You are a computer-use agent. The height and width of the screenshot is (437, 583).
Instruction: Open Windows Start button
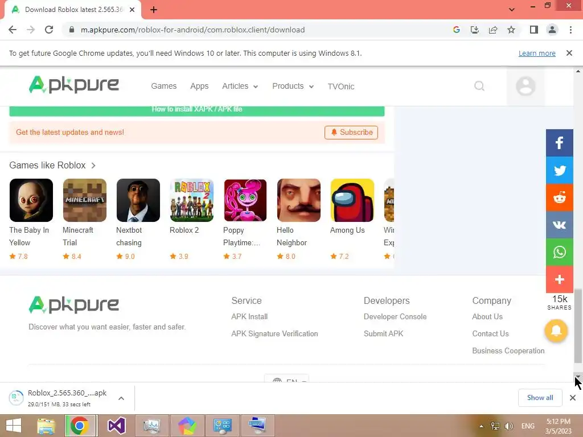14,426
